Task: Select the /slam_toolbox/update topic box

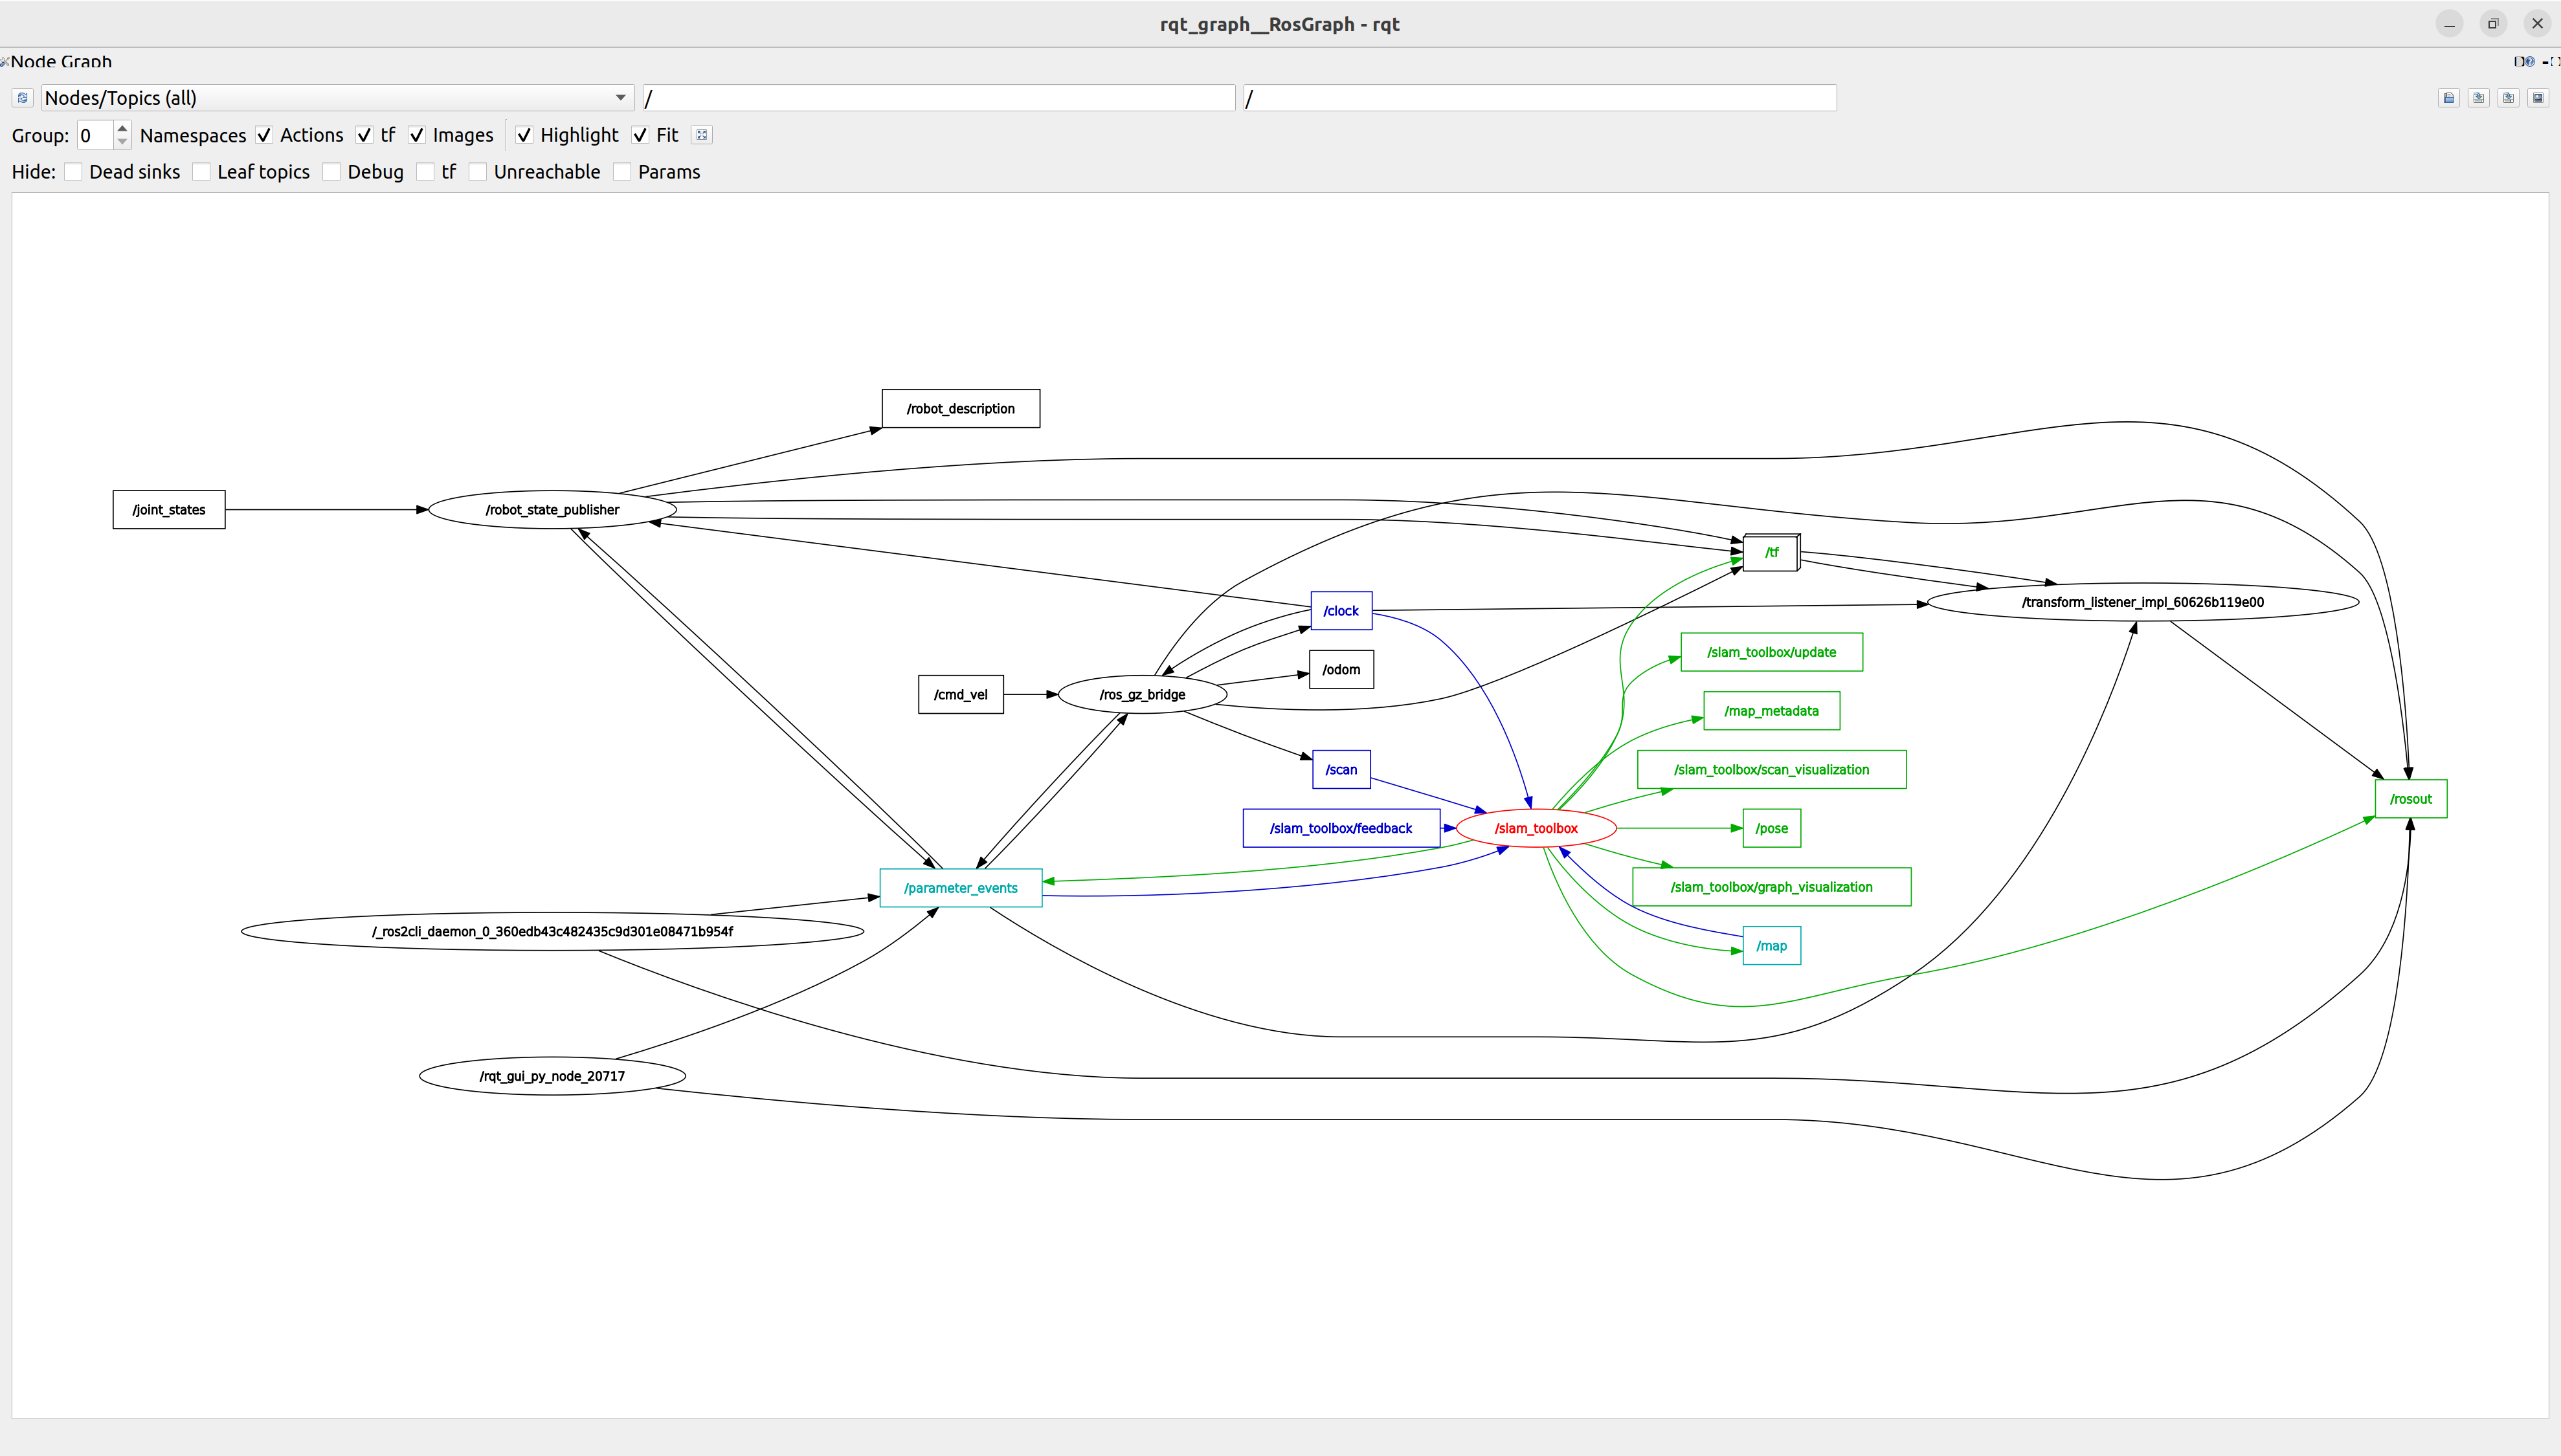Action: (x=1772, y=652)
